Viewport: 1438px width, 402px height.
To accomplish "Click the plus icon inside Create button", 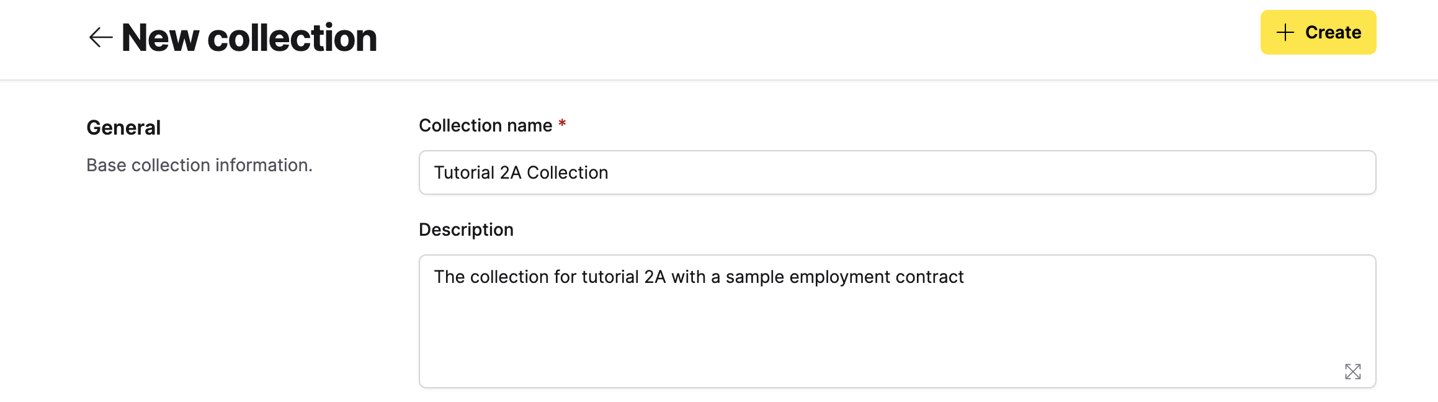I will pyautogui.click(x=1285, y=32).
